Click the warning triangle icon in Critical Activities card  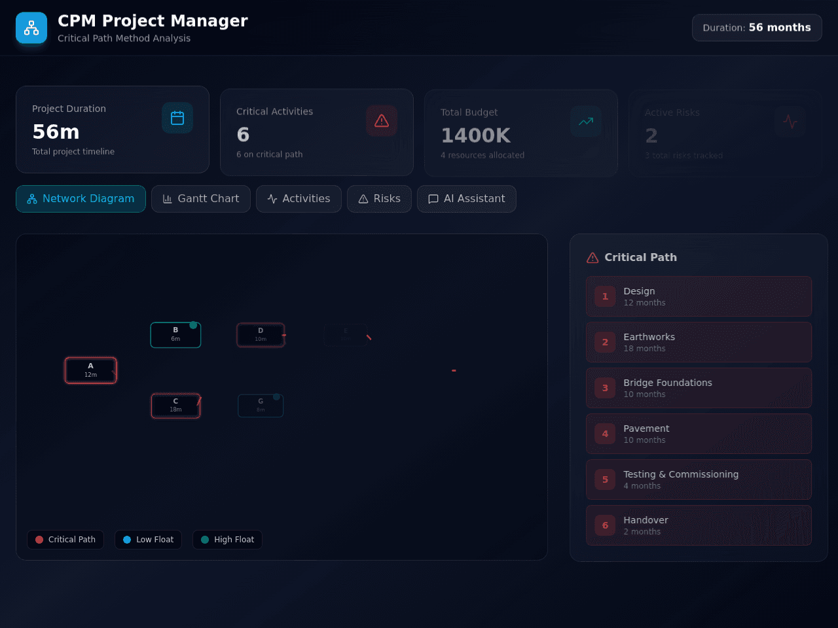(x=382, y=120)
